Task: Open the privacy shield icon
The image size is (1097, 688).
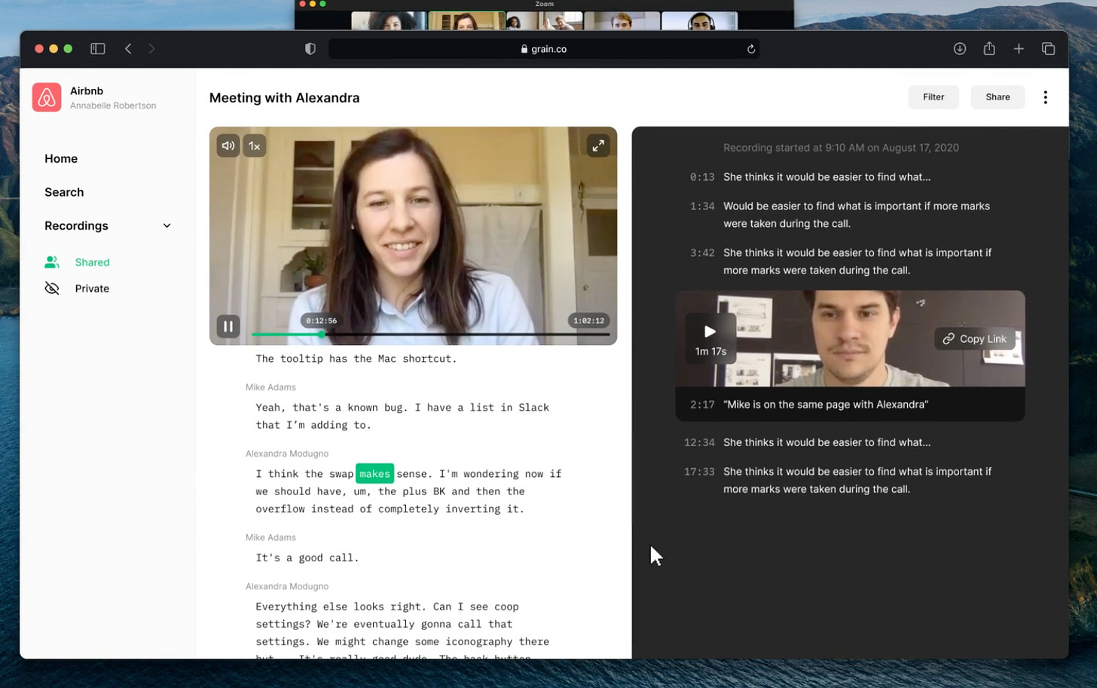Action: [x=310, y=48]
